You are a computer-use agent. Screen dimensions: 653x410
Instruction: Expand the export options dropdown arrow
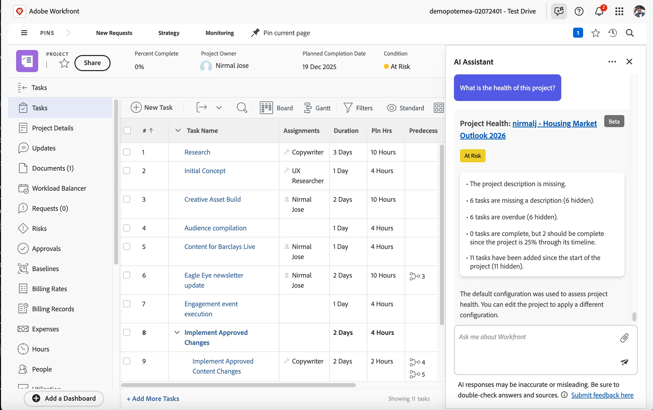[219, 108]
